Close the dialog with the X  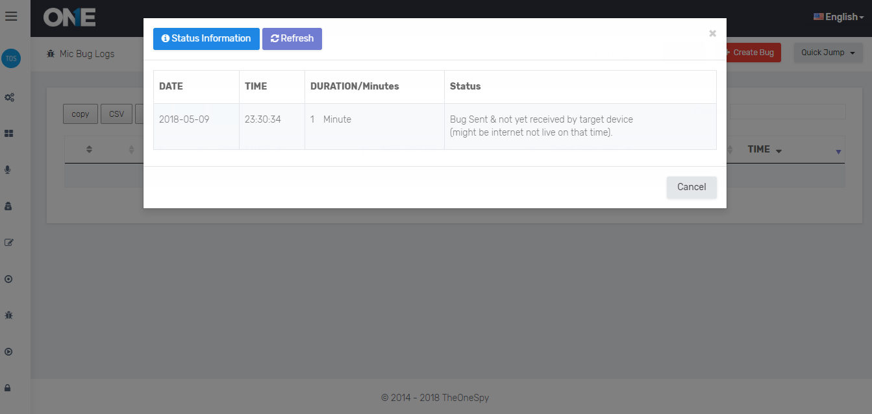pos(712,34)
